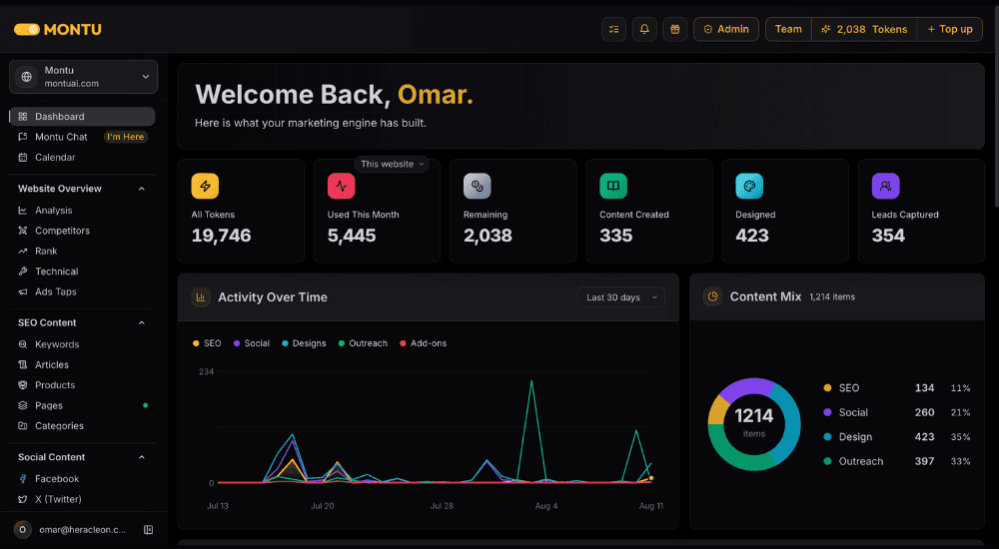Toggle the Outreach series in chart legend
999x549 pixels.
(x=363, y=343)
